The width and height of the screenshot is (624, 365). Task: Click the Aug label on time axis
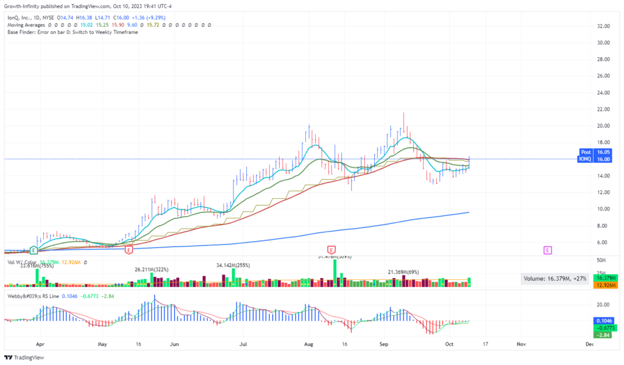tap(308, 344)
